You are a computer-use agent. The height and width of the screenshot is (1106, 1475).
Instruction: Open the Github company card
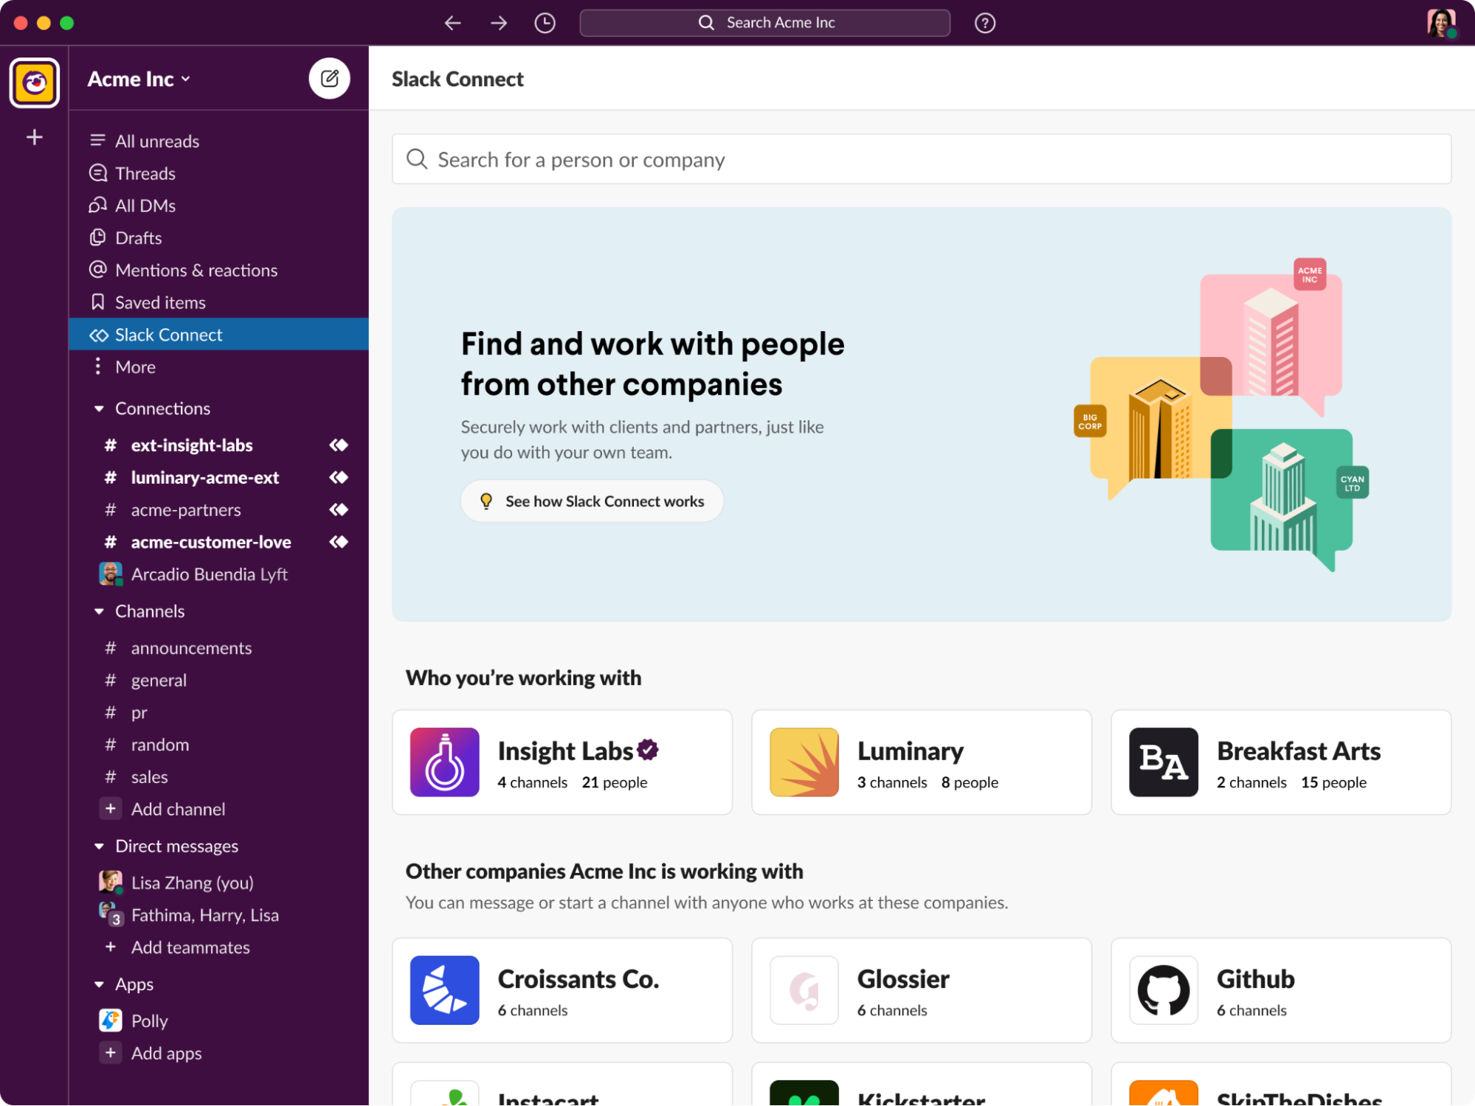pyautogui.click(x=1281, y=990)
